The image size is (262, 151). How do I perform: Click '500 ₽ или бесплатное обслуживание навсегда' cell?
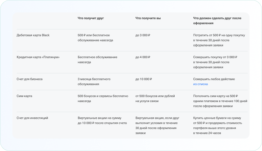click(95, 38)
